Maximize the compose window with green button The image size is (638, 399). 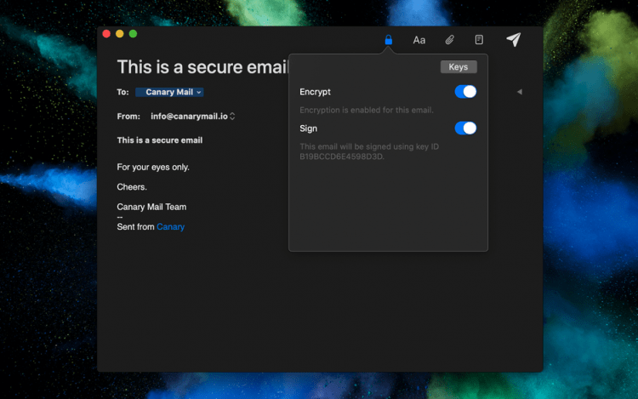pos(133,34)
